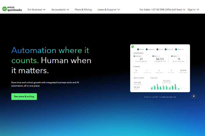
Task: Click the See plans & pricing button
Action: pos(24,96)
